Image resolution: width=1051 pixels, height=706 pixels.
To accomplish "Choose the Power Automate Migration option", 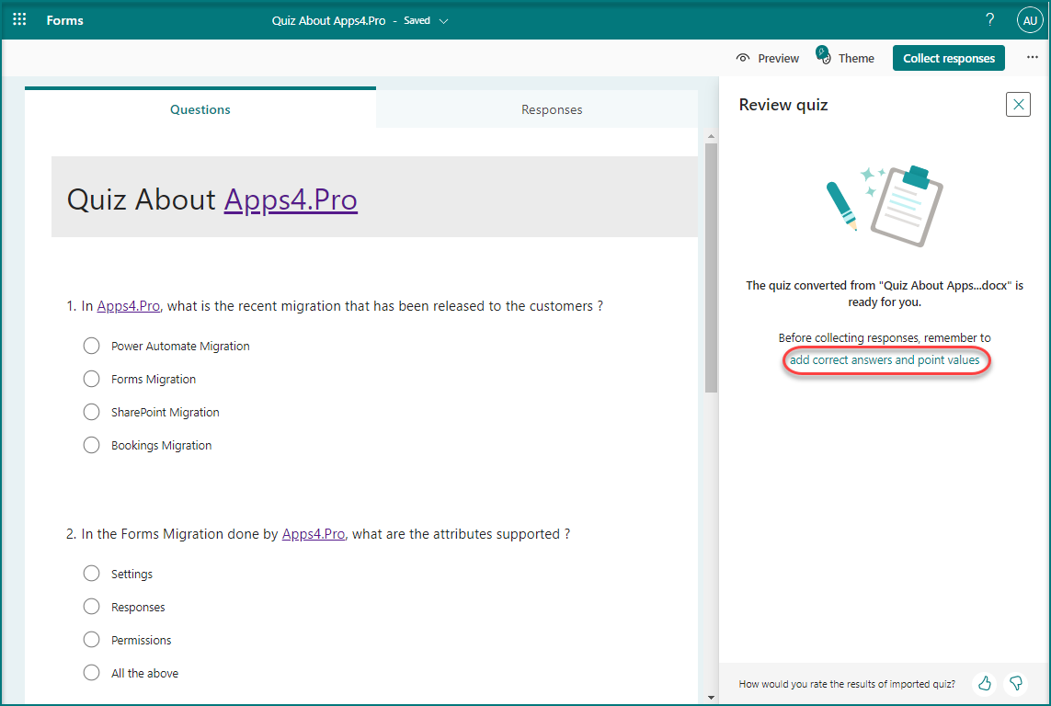I will [x=91, y=346].
